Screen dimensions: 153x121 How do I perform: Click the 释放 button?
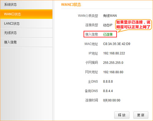point(122,115)
